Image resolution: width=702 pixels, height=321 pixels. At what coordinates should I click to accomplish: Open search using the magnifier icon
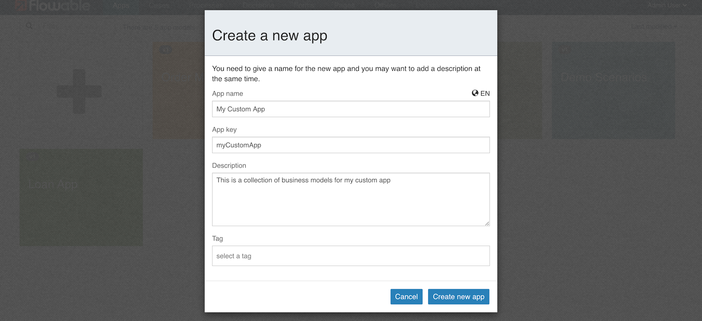29,26
